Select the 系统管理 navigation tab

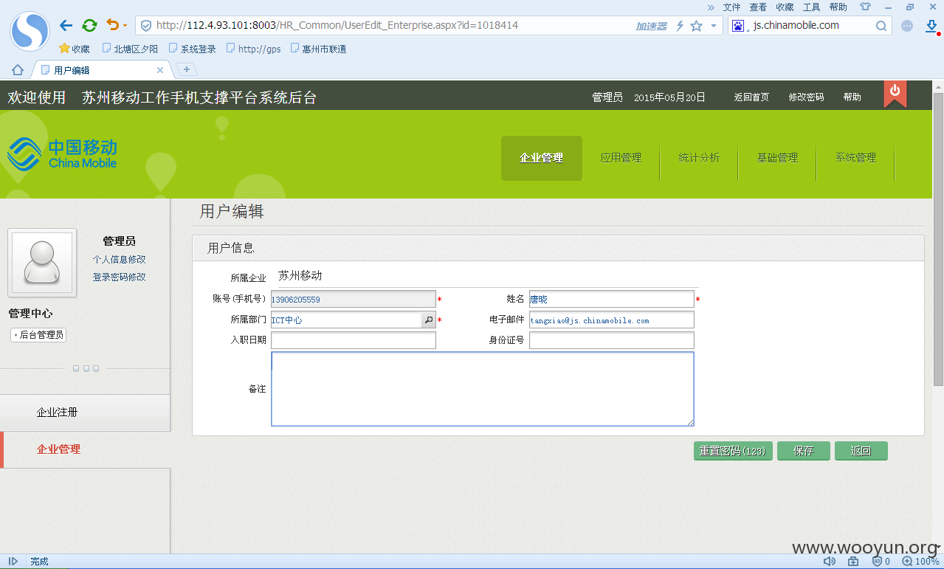855,158
